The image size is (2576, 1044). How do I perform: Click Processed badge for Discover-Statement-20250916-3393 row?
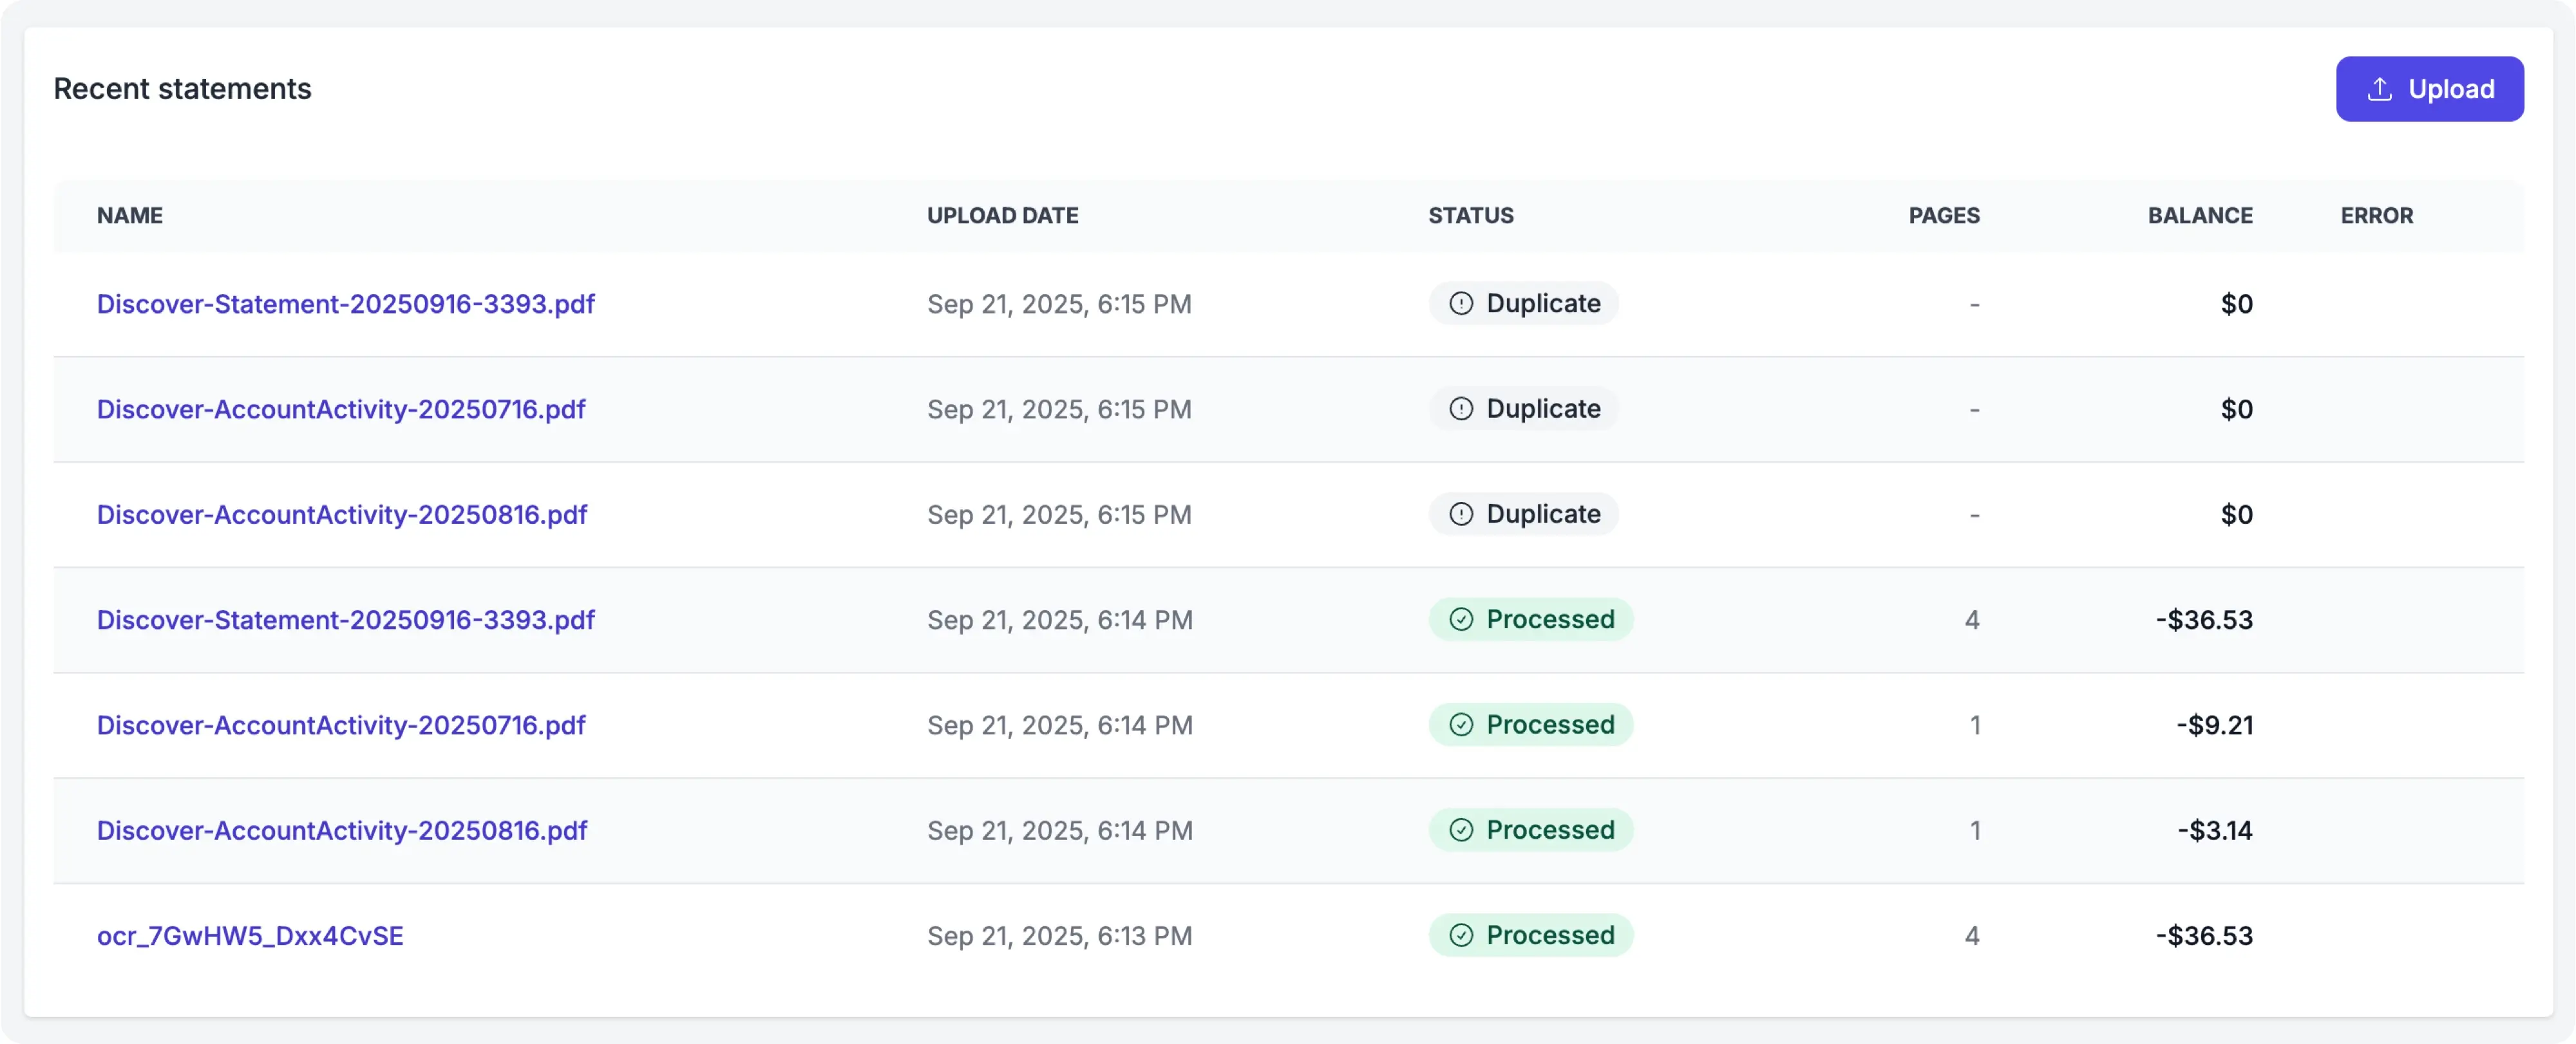(1530, 619)
